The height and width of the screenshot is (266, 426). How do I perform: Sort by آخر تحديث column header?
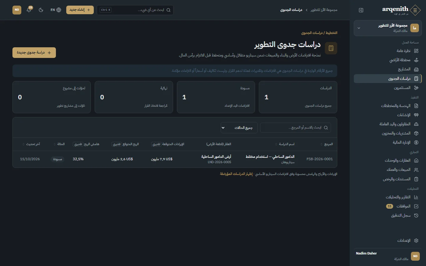pos(31,144)
